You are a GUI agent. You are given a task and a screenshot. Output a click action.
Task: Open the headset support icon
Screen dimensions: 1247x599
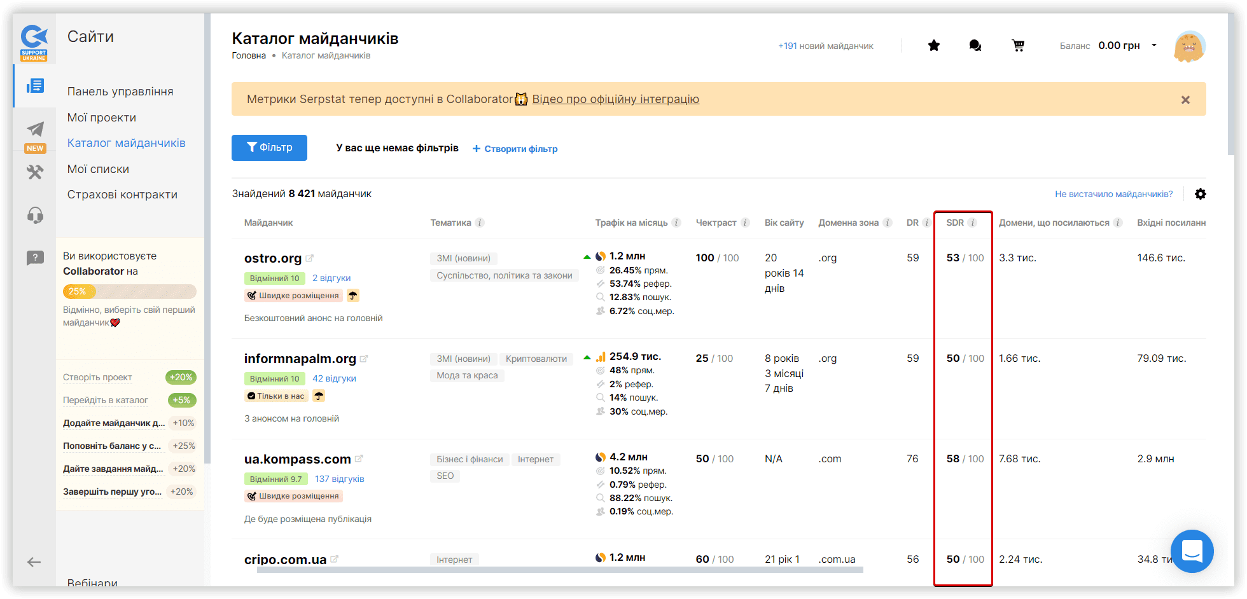pyautogui.click(x=35, y=216)
